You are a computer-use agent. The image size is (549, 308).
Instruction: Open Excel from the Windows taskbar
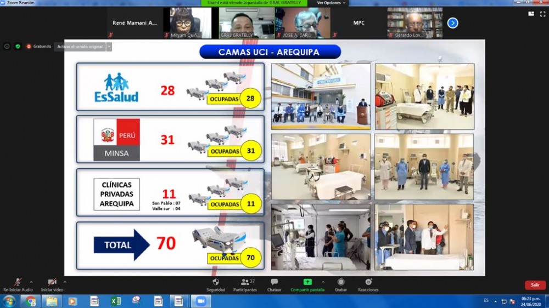click(x=116, y=301)
